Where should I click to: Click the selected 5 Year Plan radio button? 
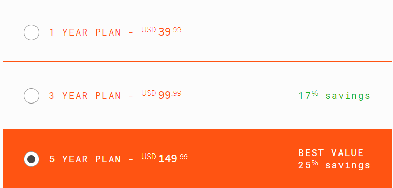coord(31,159)
